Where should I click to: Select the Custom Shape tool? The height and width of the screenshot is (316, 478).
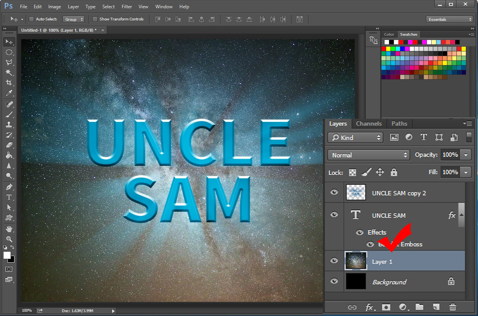(9, 218)
